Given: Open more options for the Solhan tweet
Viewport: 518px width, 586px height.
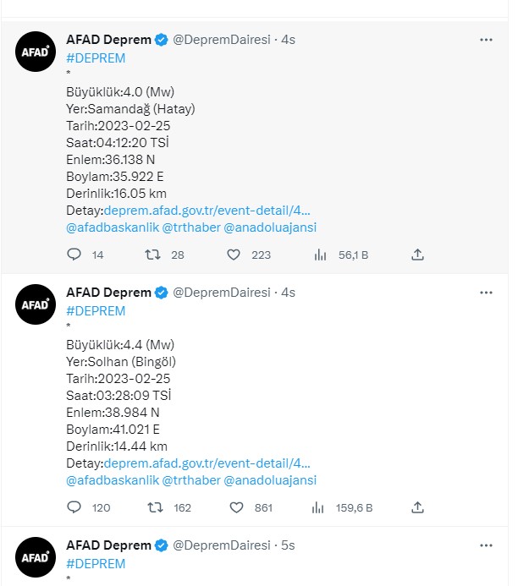Looking at the screenshot, I should (x=486, y=293).
